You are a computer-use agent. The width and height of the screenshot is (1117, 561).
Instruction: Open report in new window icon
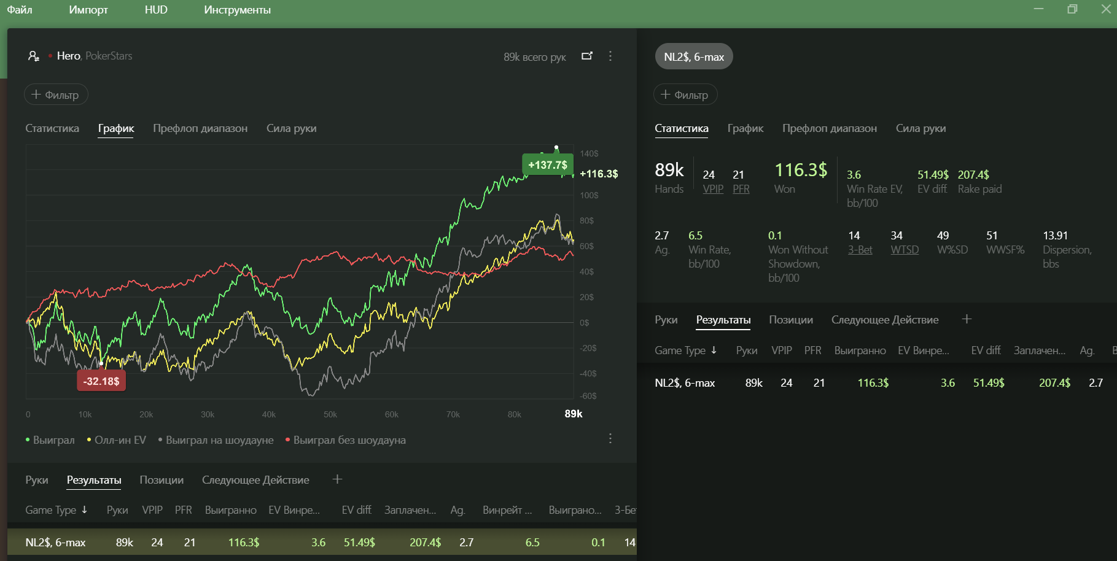[587, 56]
